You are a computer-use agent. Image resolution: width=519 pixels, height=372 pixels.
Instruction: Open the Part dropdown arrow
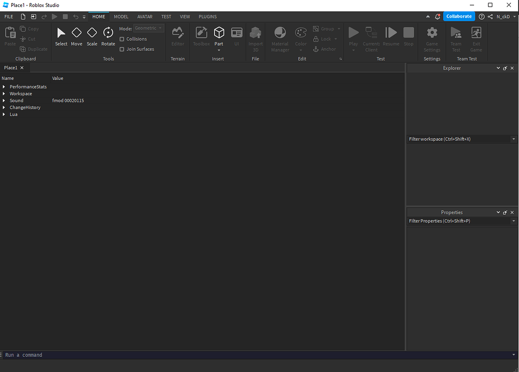(219, 50)
